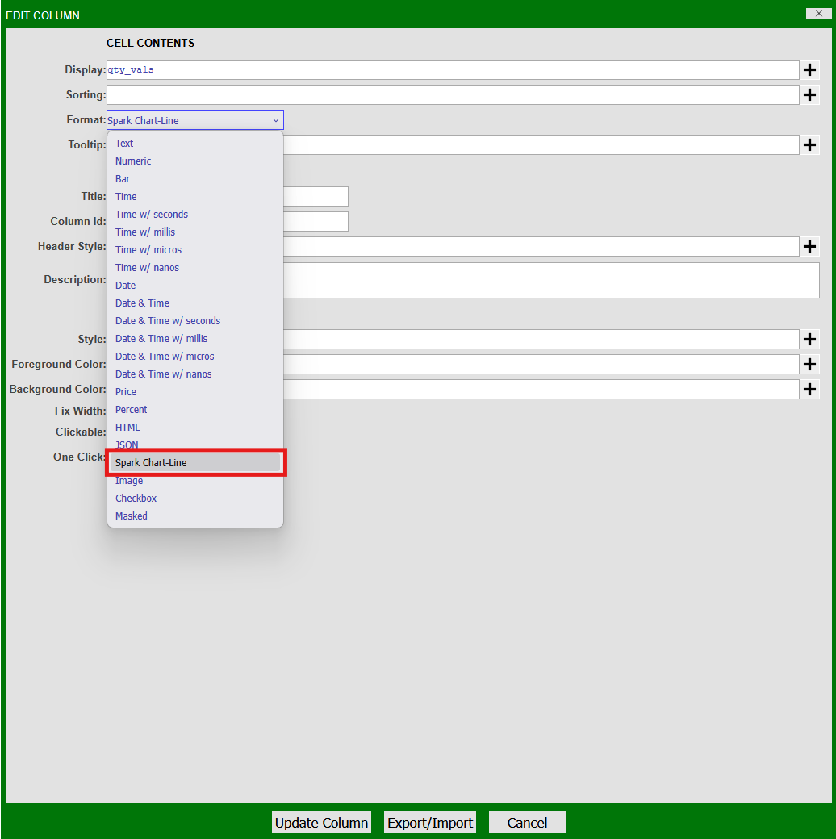The image size is (836, 839).
Task: Click the Update Column button
Action: [321, 823]
